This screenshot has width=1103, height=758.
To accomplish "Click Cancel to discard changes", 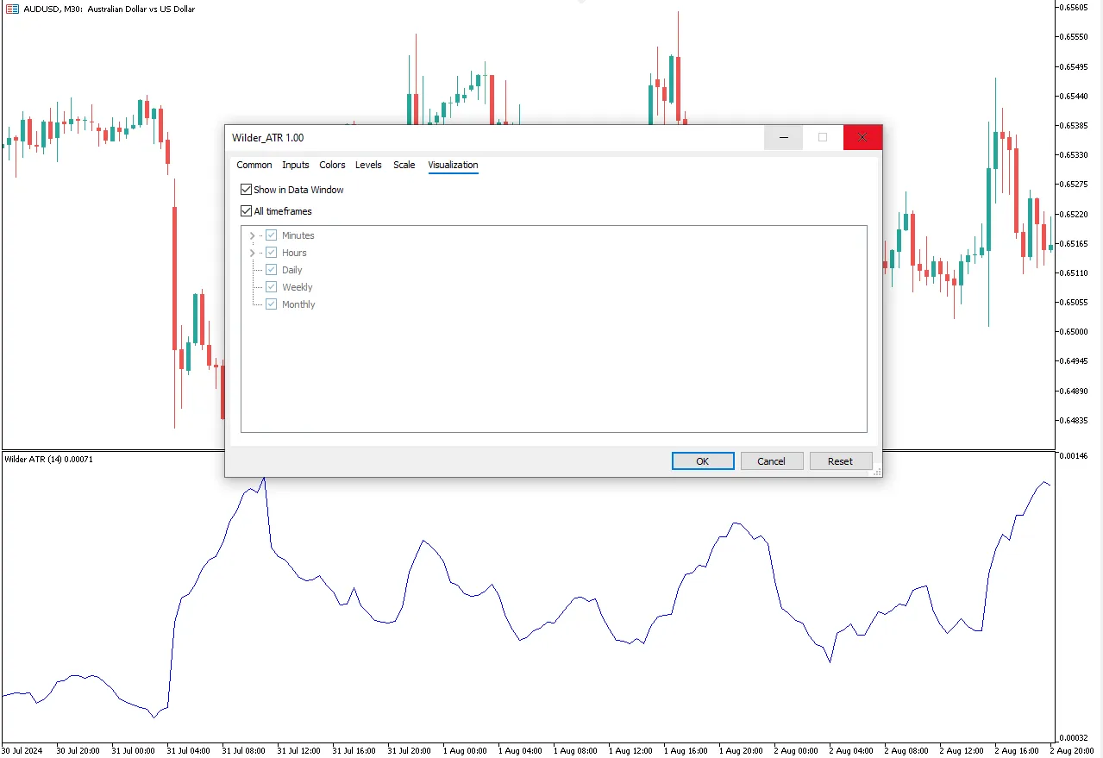I will pos(771,461).
